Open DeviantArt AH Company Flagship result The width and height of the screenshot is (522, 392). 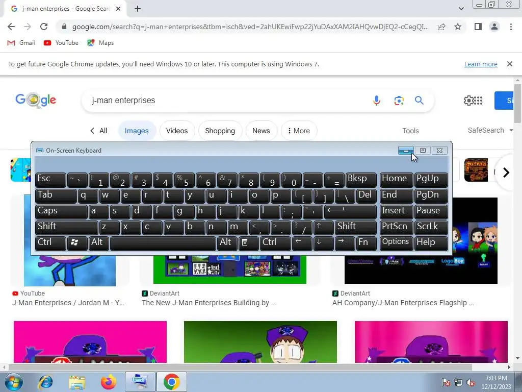tap(403, 303)
